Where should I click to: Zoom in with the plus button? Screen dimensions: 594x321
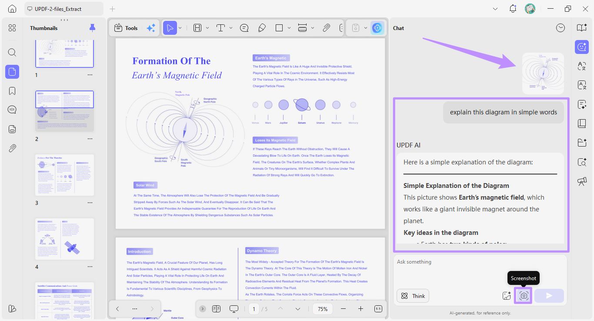click(x=360, y=309)
